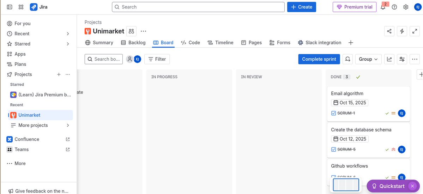
Task: Enter full screen with the expand arrows icon
Action: pyautogui.click(x=415, y=31)
